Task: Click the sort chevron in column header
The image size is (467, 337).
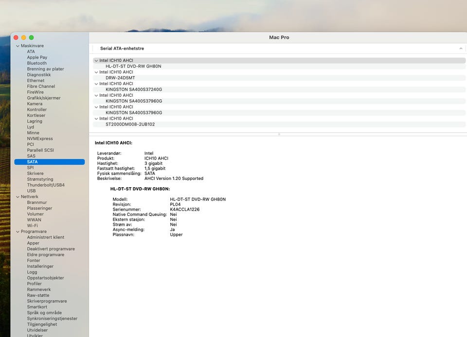Action: (x=460, y=49)
